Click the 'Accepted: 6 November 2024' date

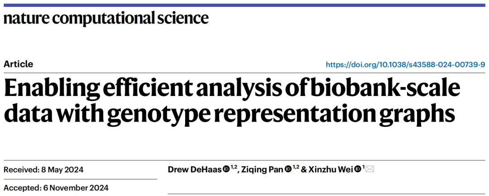pyautogui.click(x=56, y=188)
